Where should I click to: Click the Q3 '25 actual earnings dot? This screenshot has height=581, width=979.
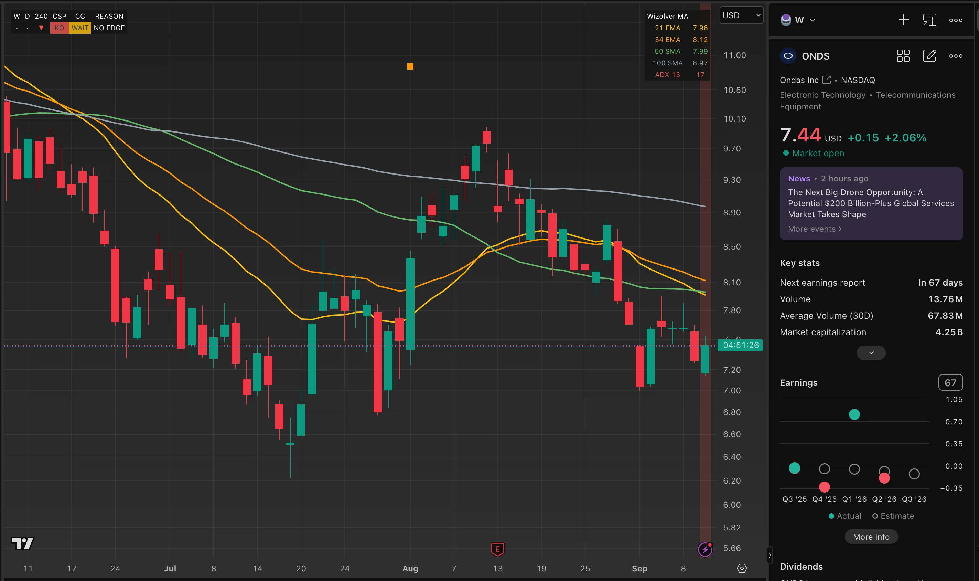(794, 468)
